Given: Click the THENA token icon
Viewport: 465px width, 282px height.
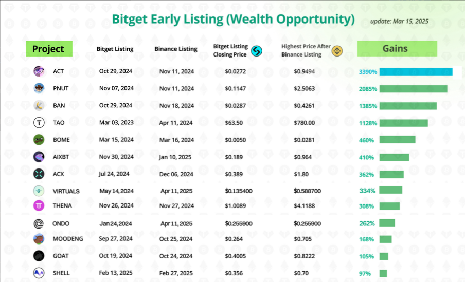Looking at the screenshot, I should 39,205.
